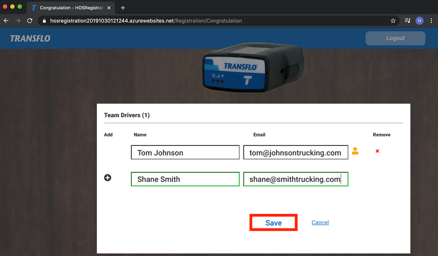Click the shane@smithtrucking.com email field
This screenshot has width=438, height=256.
click(295, 179)
